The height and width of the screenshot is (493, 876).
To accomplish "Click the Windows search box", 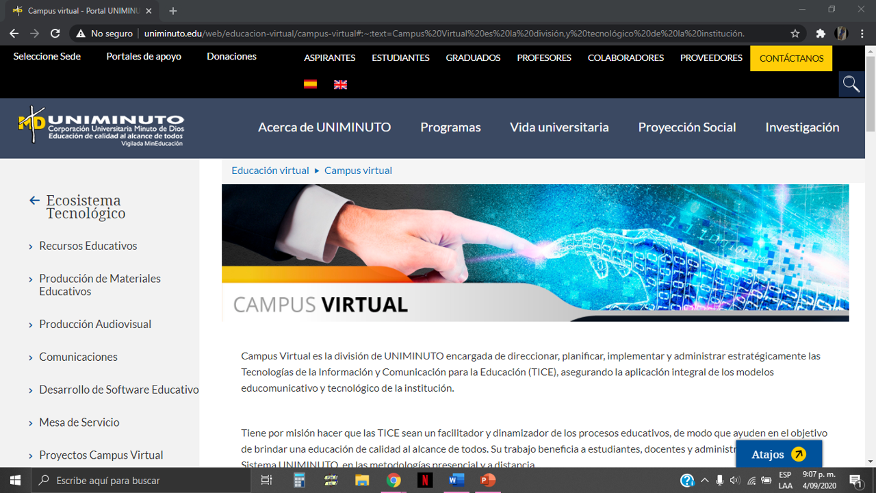I will tap(141, 480).
